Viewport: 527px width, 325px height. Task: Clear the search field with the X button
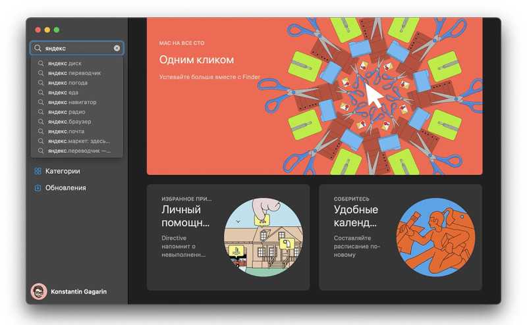click(117, 48)
